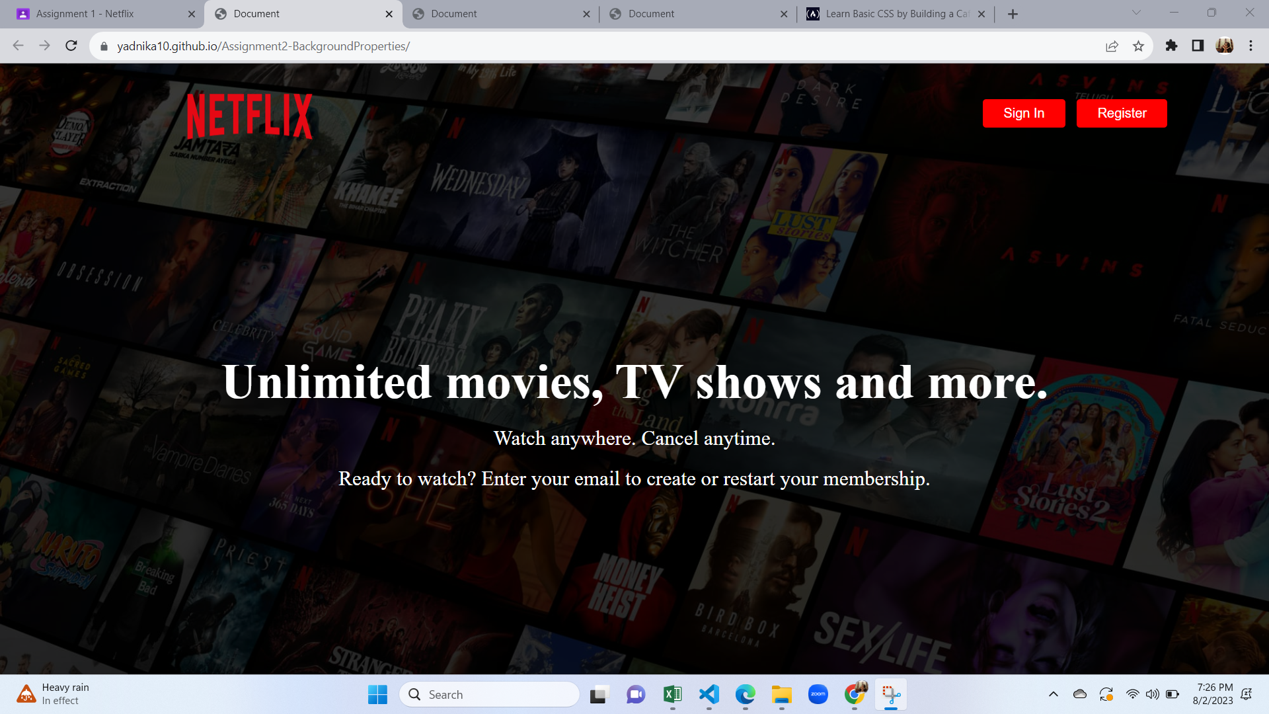Open the browser side panel

(1198, 46)
